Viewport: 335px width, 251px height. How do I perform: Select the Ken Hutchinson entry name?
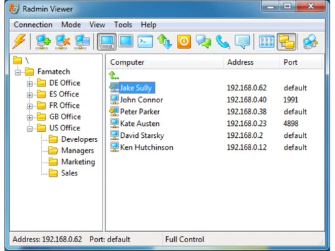pyautogui.click(x=147, y=147)
